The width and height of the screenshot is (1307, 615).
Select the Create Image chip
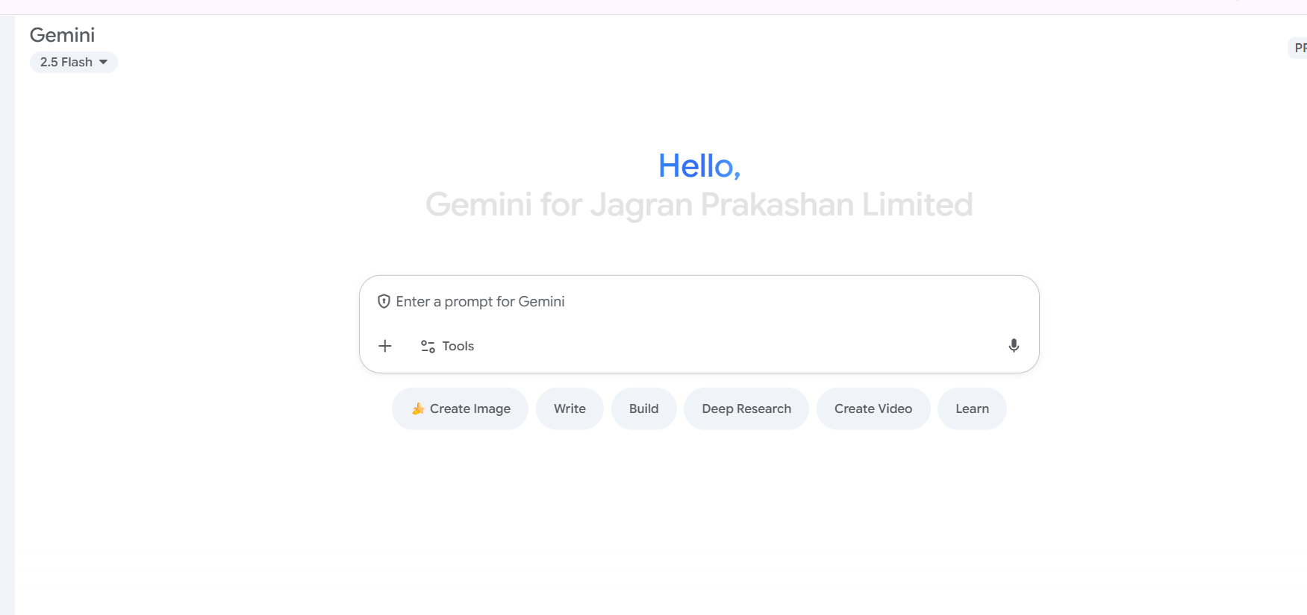(x=460, y=409)
